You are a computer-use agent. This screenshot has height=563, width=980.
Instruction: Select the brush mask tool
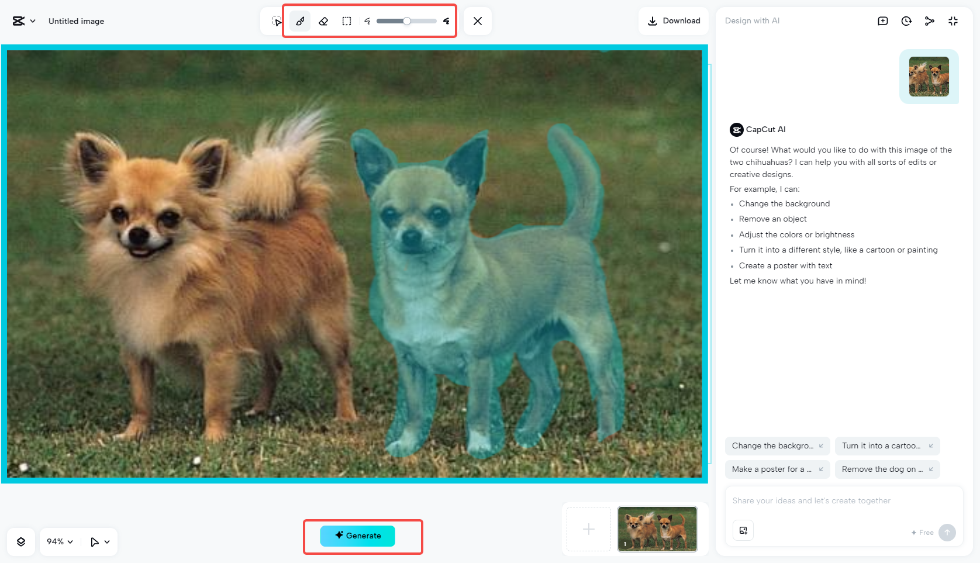(300, 21)
